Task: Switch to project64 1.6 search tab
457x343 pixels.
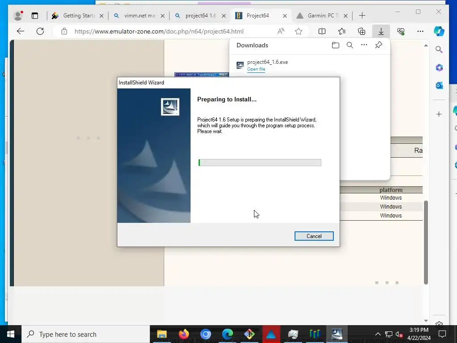Action: pyautogui.click(x=200, y=16)
